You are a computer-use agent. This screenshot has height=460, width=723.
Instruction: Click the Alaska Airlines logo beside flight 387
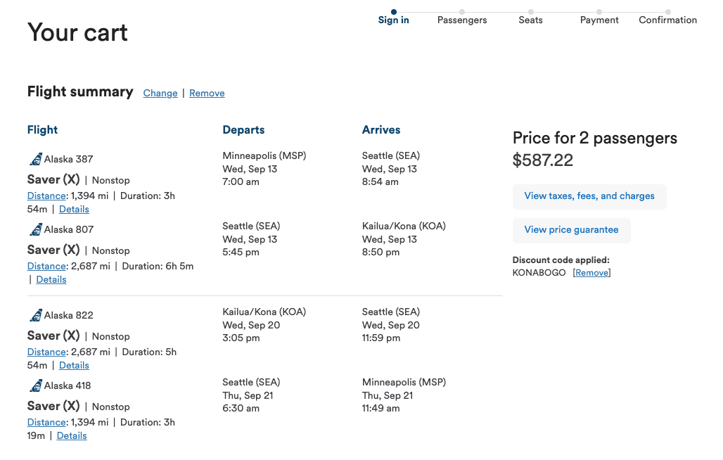pyautogui.click(x=35, y=158)
